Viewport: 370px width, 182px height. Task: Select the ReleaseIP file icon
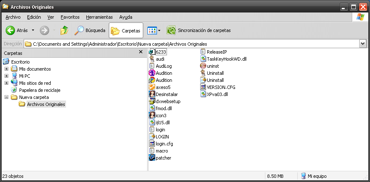(x=203, y=52)
